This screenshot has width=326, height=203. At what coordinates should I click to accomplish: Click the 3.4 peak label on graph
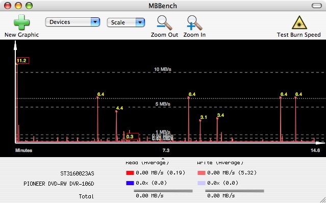pos(220,115)
